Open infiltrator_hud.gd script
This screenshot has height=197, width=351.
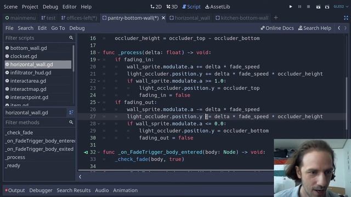tap(38, 73)
